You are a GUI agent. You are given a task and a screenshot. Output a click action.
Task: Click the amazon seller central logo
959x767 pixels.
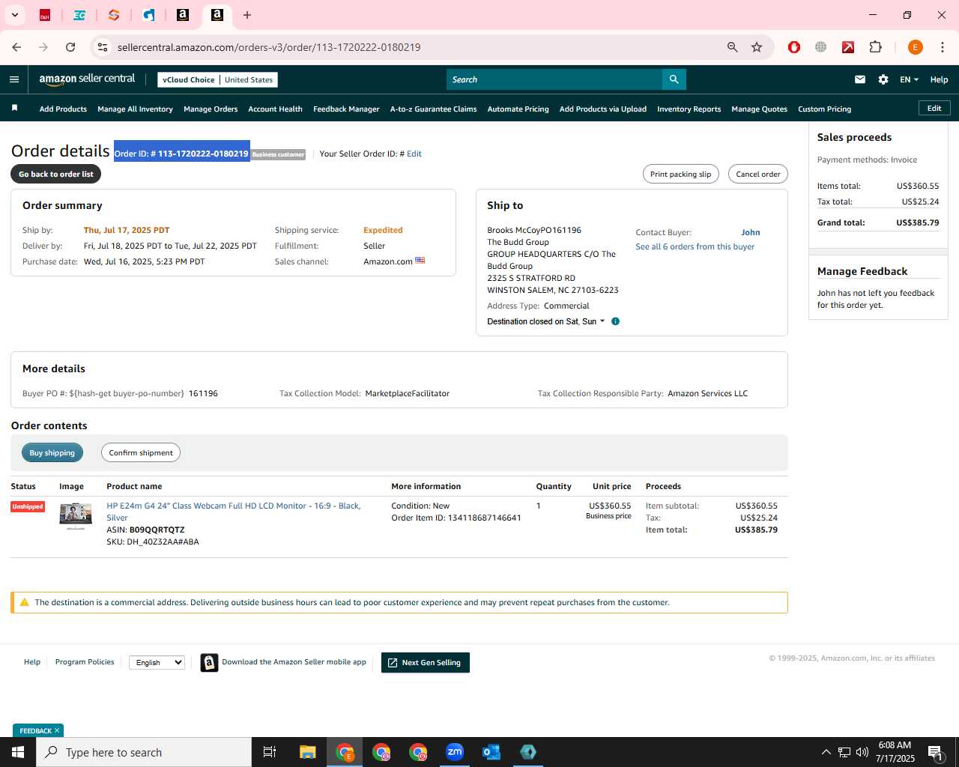click(x=87, y=79)
